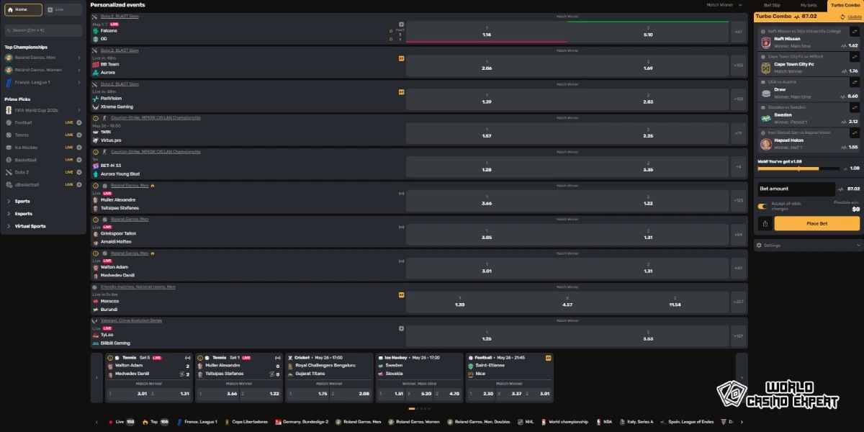Add Football to favorites with plus icon

pos(79,122)
